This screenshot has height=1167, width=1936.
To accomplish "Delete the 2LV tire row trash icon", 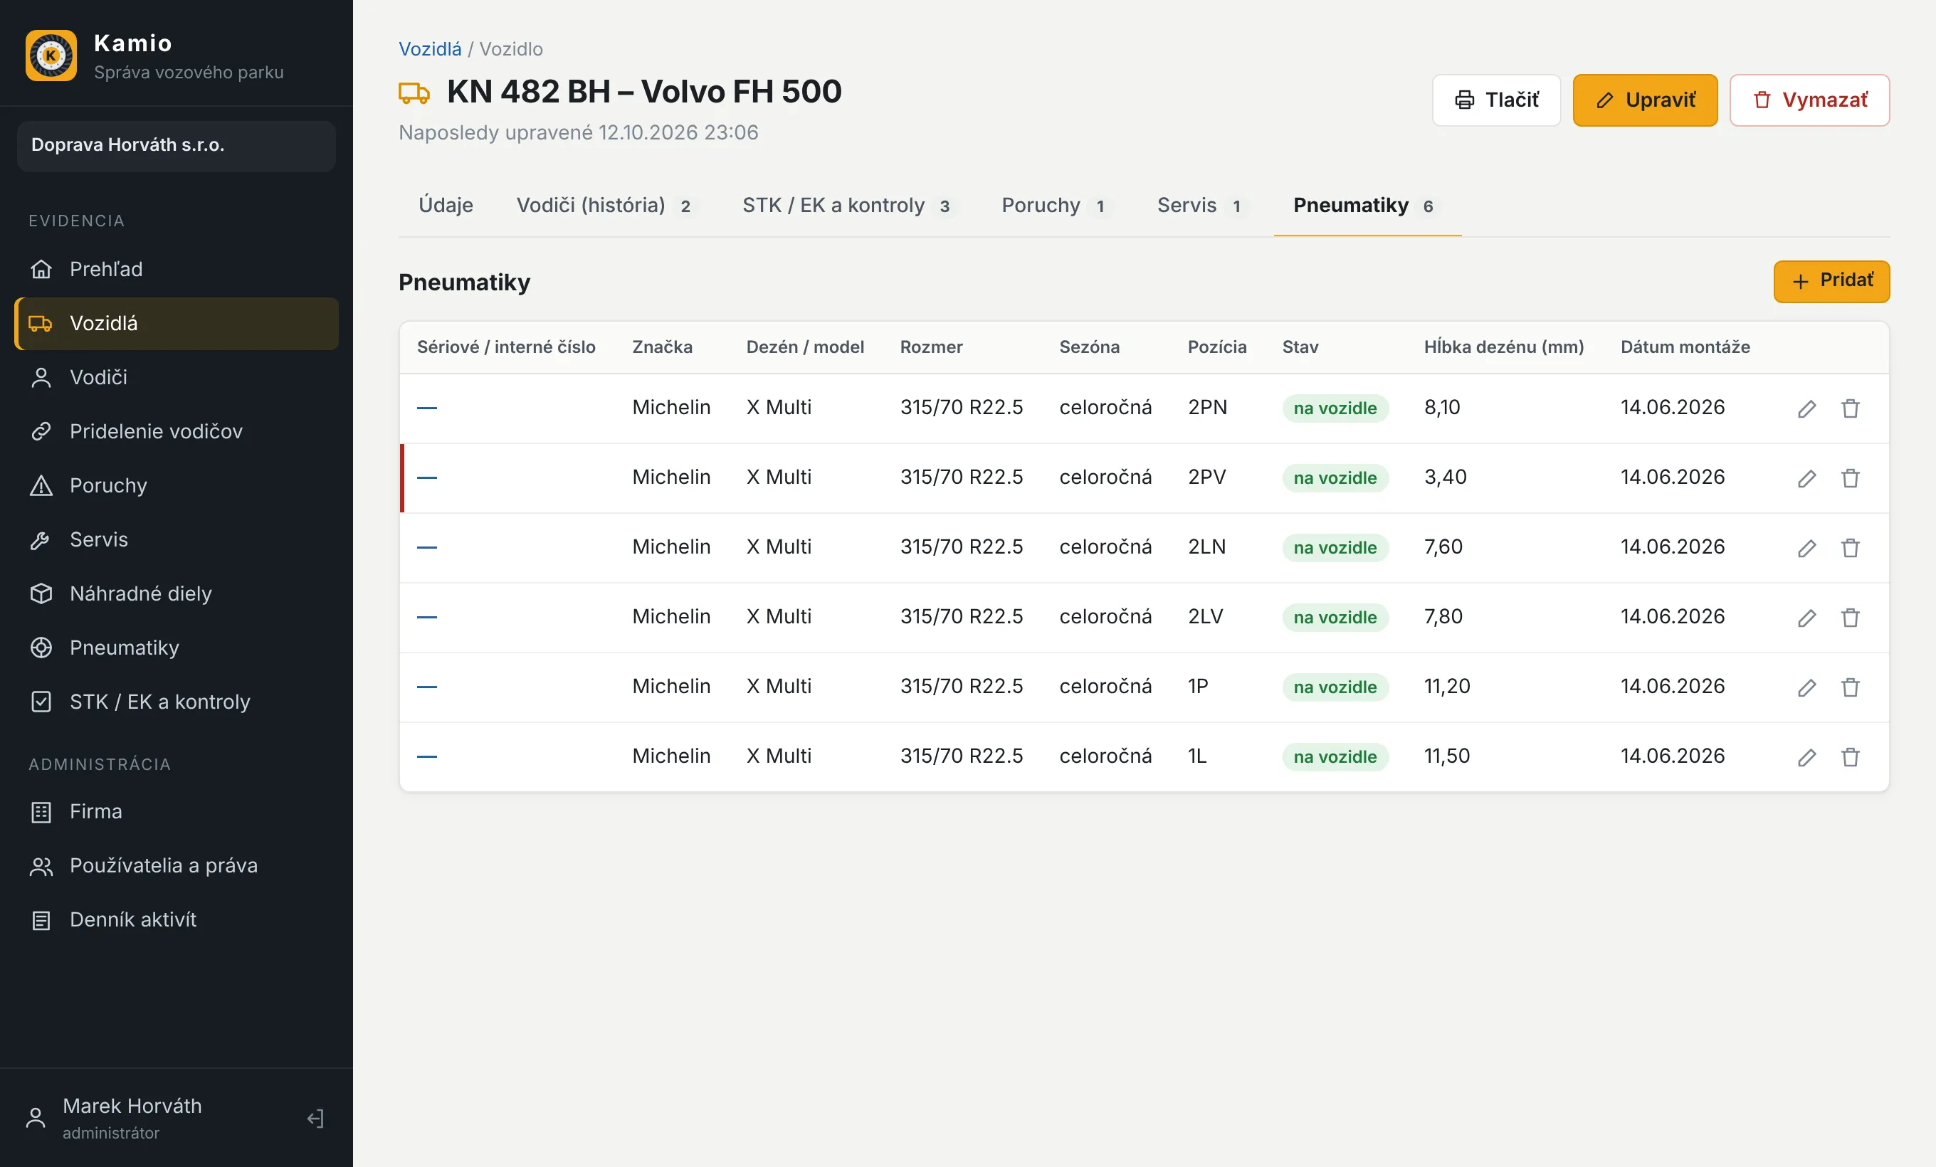I will tap(1851, 618).
